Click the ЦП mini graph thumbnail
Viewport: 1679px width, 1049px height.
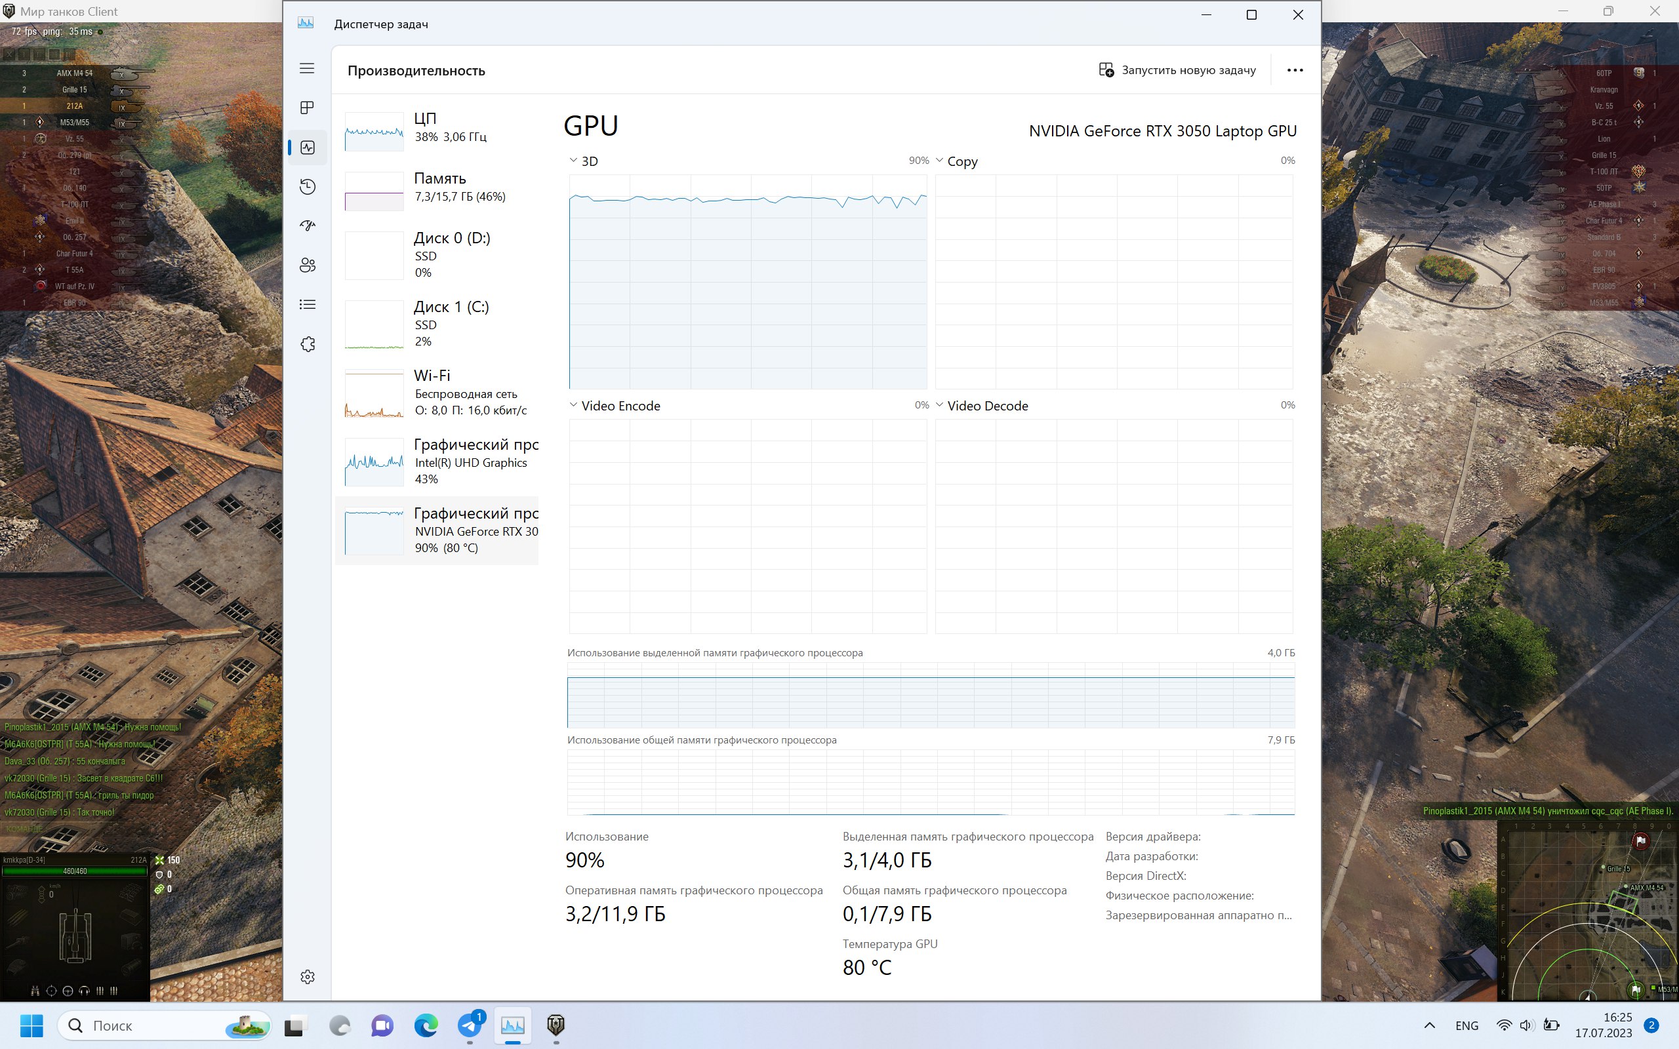pyautogui.click(x=374, y=131)
